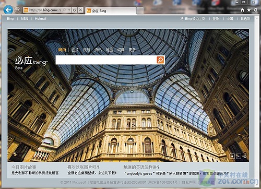Click the Refresh icon in address bar
The height and width of the screenshot is (189, 261).
tap(75, 10)
